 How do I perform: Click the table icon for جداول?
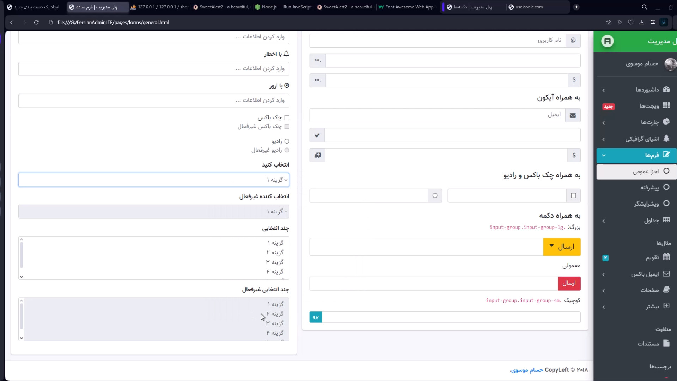click(x=666, y=220)
